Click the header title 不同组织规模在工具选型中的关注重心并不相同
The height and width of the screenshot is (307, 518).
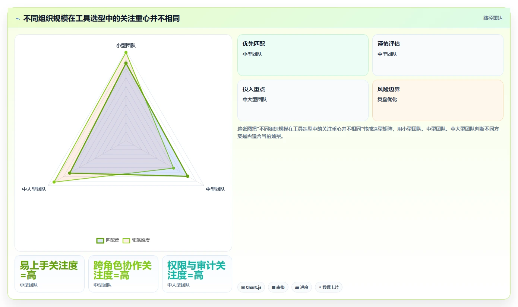point(102,18)
